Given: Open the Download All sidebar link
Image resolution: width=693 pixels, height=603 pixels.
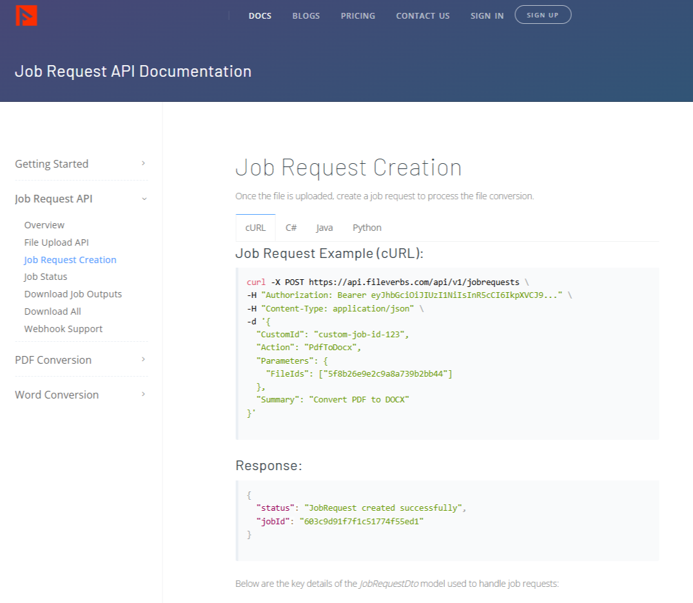Looking at the screenshot, I should [53, 311].
